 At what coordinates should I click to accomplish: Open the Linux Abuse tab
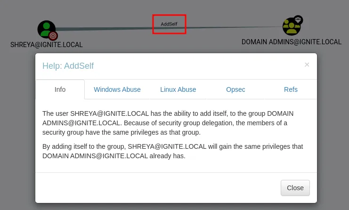point(178,89)
